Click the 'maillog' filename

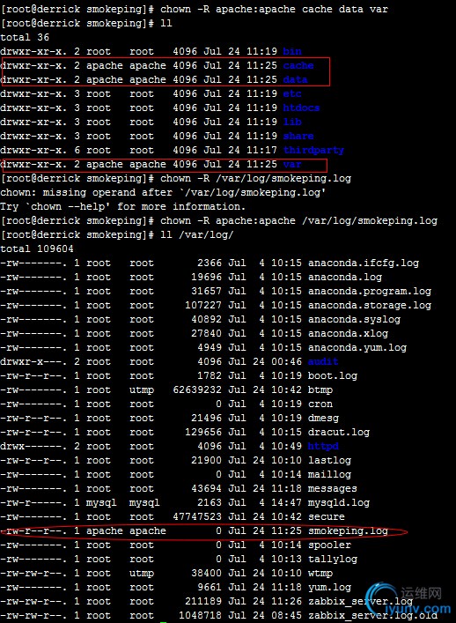[x=329, y=474]
